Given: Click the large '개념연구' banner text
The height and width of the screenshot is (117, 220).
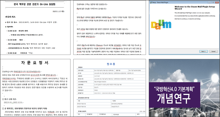Looking at the screenshot, I should (174, 98).
